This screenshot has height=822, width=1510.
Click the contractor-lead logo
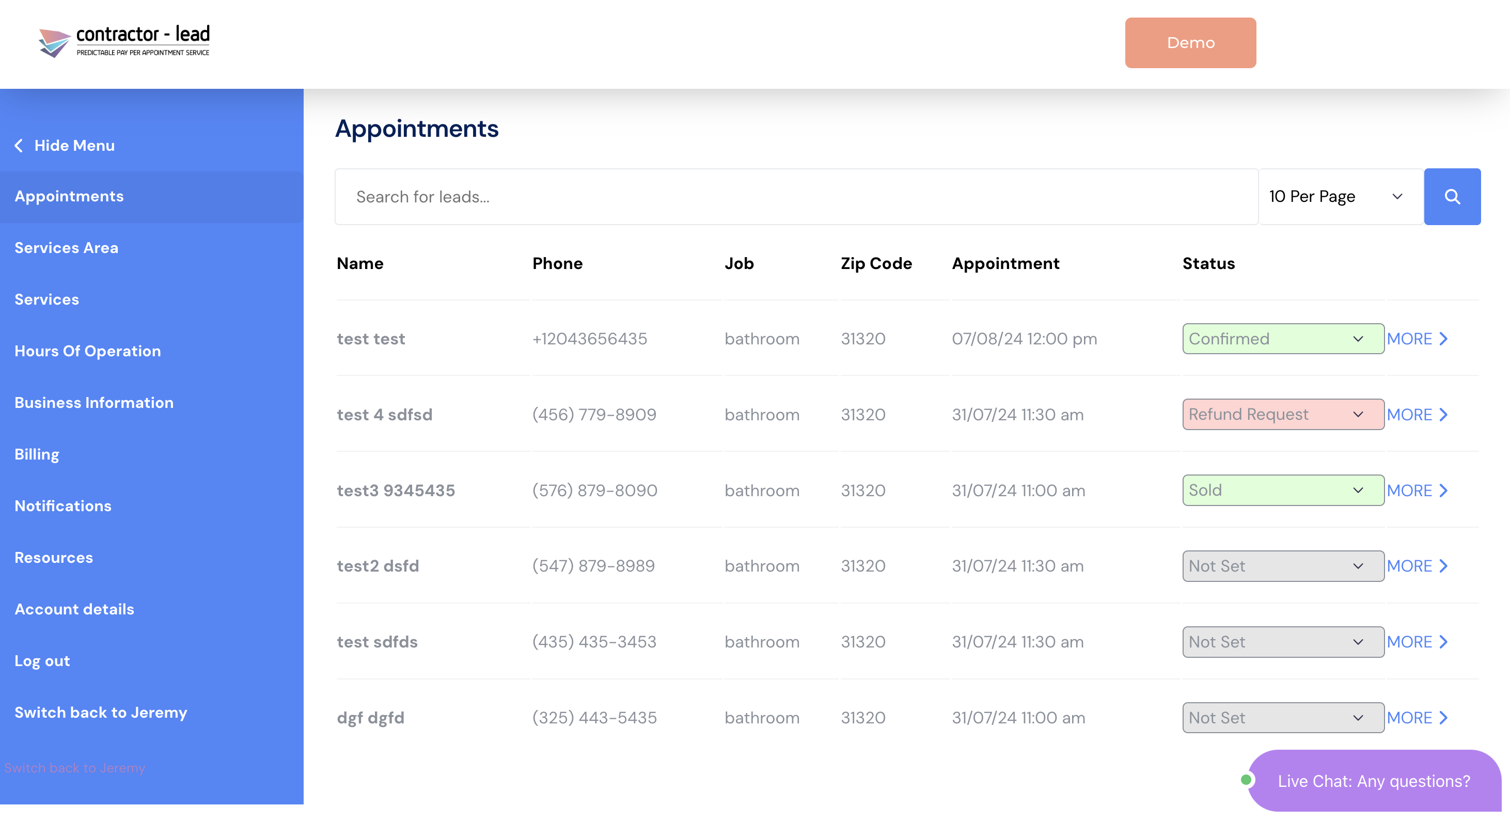124,42
